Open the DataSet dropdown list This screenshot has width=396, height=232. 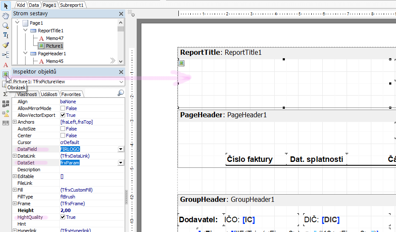(x=121, y=163)
